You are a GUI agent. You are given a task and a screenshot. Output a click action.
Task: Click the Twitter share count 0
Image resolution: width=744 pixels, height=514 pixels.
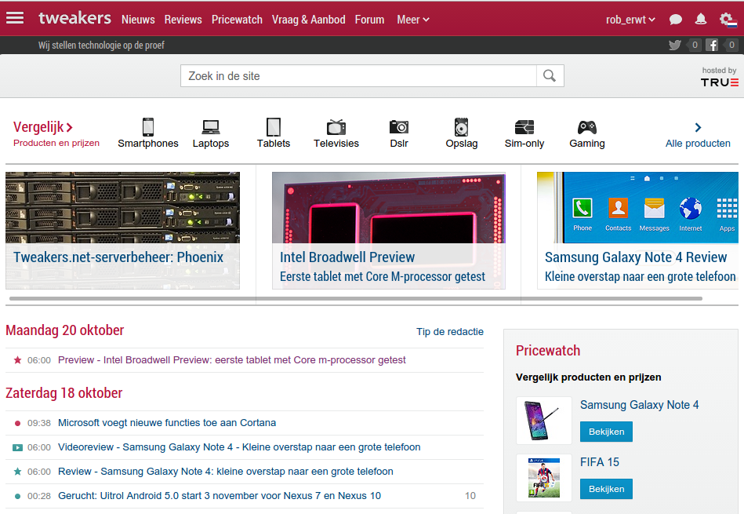(694, 46)
